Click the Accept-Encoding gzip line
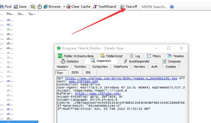Viewport: 211px width, 123px height. [x=90, y=97]
